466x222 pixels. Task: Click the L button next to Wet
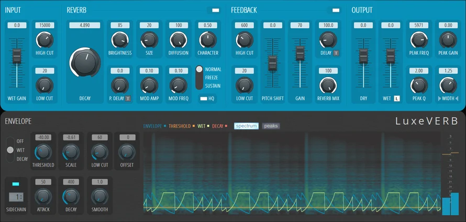396,98
